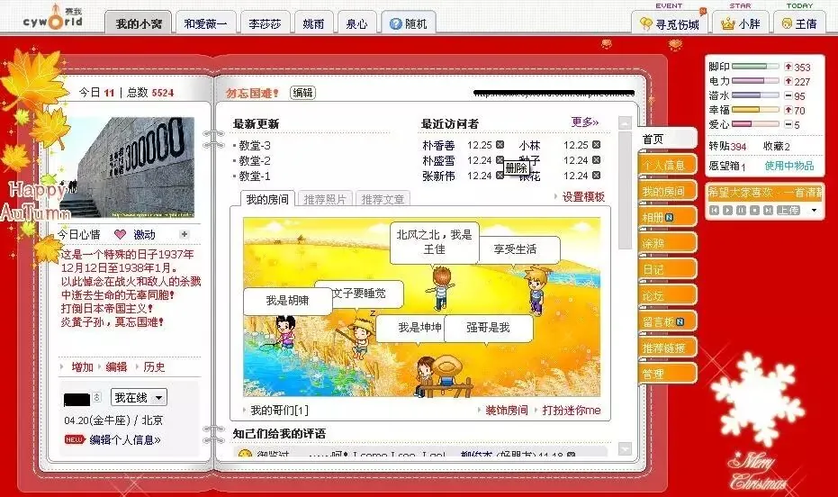Click the scroll-down arrow of page scrollbar
This screenshot has width=838, height=497.
pos(625,448)
